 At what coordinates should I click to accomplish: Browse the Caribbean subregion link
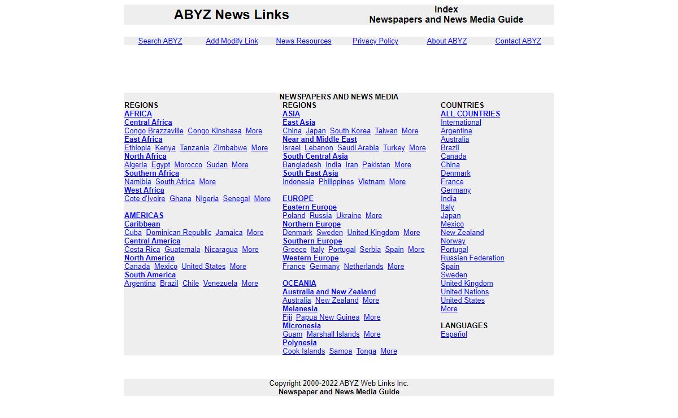tap(142, 224)
